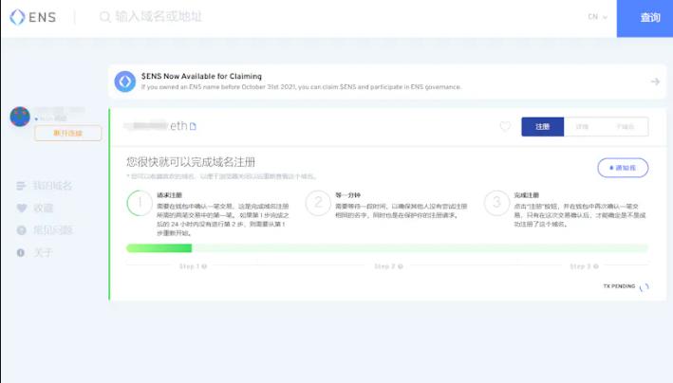The width and height of the screenshot is (673, 383).
Task: Click the step 1 circle indicator
Action: click(x=140, y=203)
